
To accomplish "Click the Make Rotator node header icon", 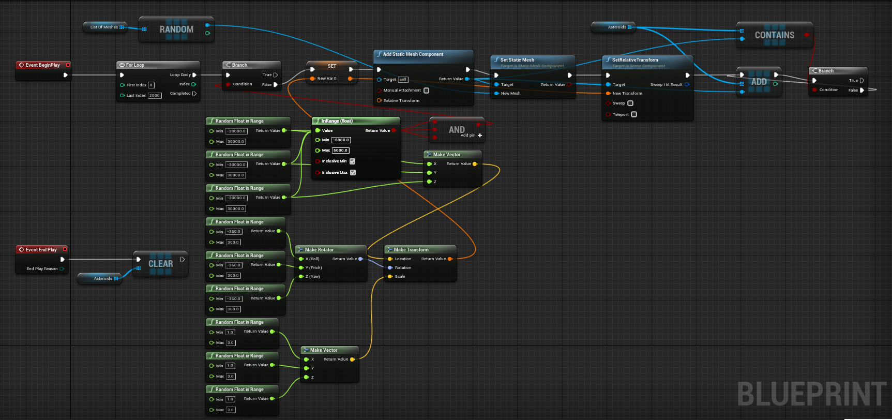I will (300, 250).
